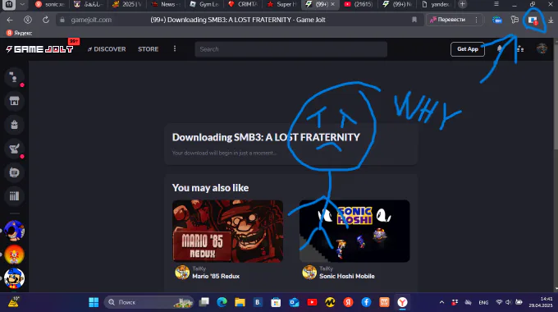Reload the page with refresh icon

[x=46, y=20]
